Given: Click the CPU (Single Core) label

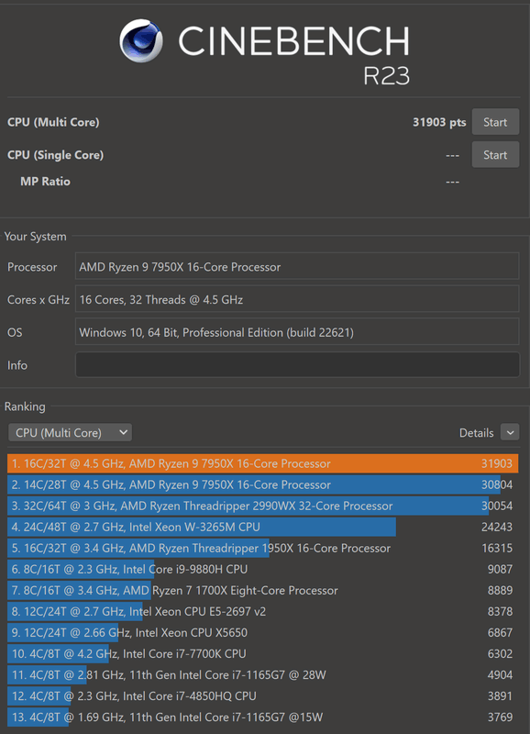Looking at the screenshot, I should pyautogui.click(x=55, y=155).
